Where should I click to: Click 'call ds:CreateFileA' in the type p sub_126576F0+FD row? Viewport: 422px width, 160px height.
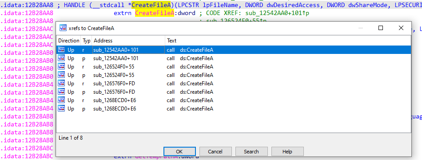click(x=190, y=91)
